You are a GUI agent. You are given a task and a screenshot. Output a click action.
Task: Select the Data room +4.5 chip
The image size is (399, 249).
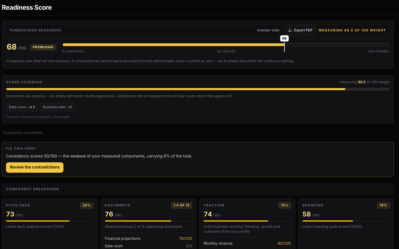click(22, 107)
